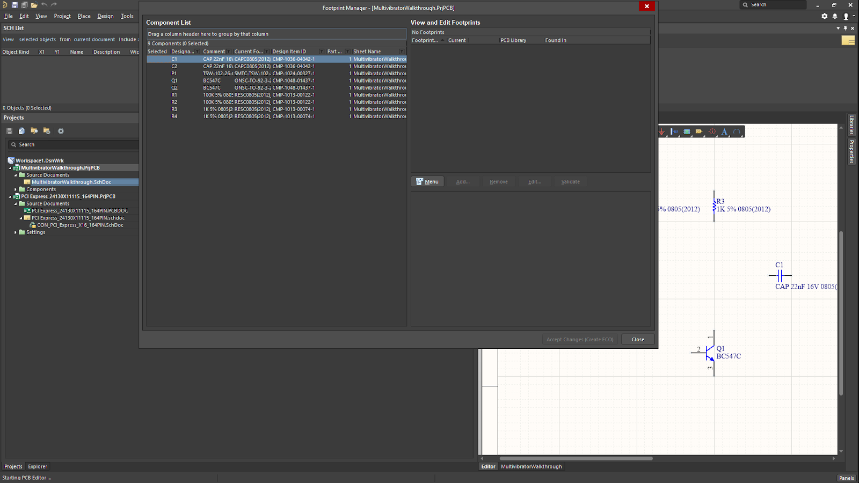
Task: Open the Preferences gear icon top right
Action: [825, 16]
